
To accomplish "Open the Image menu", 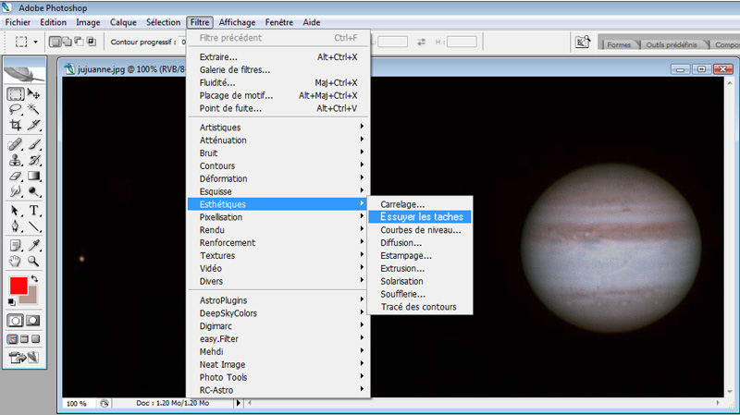I will pyautogui.click(x=88, y=22).
